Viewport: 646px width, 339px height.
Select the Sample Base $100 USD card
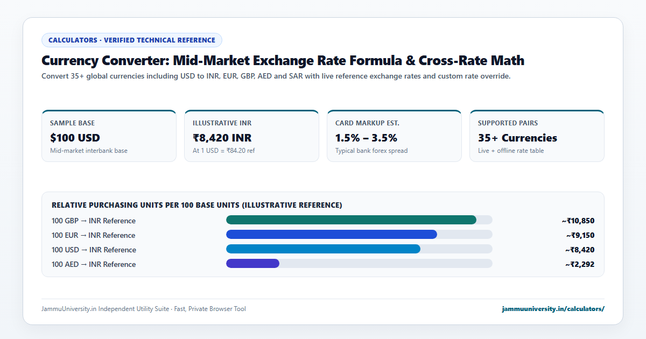[109, 136]
